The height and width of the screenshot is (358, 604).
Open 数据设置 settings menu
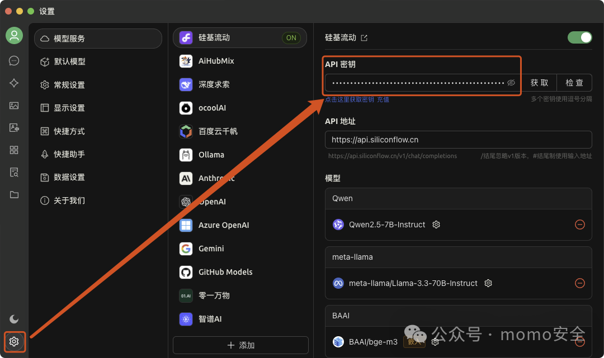(98, 177)
